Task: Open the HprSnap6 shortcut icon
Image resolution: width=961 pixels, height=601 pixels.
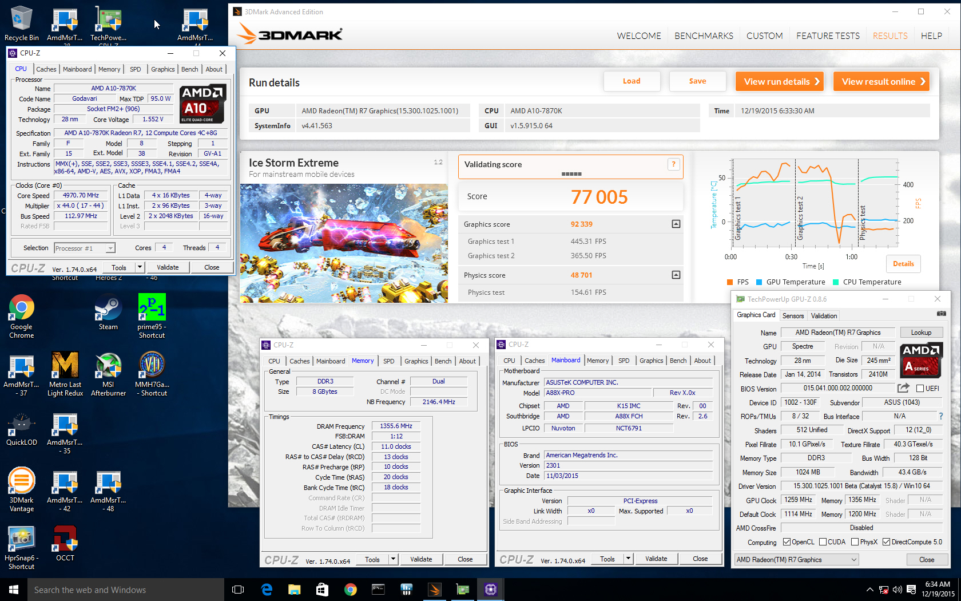Action: tap(21, 548)
